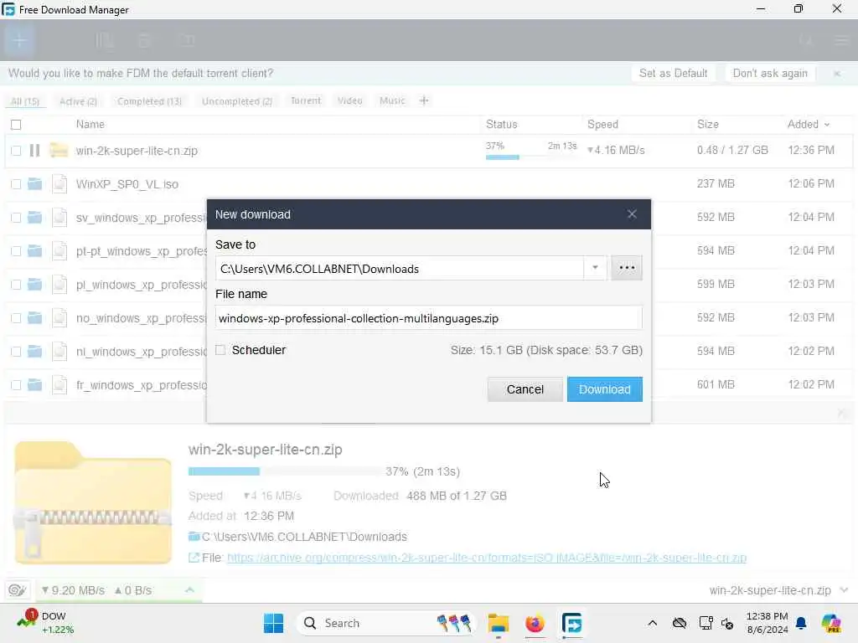Image resolution: width=858 pixels, height=643 pixels.
Task: Show hidden system tray icons
Action: [x=652, y=623]
